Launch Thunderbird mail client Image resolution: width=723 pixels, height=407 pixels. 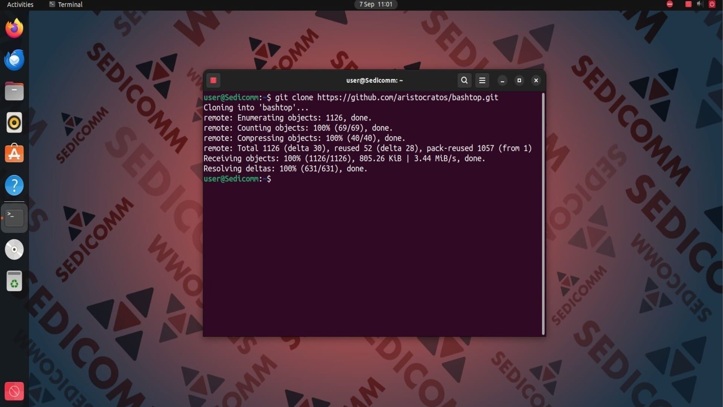(14, 60)
